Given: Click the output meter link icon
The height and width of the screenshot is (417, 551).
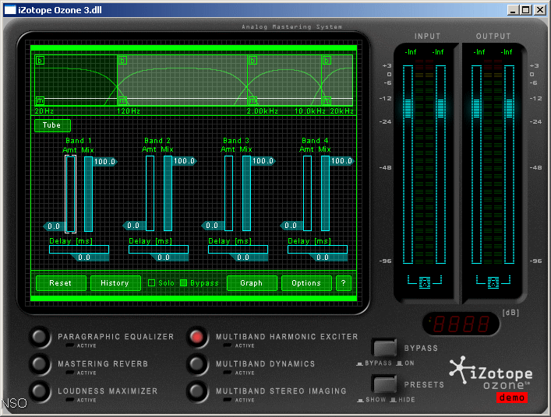Looking at the screenshot, I should [493, 282].
